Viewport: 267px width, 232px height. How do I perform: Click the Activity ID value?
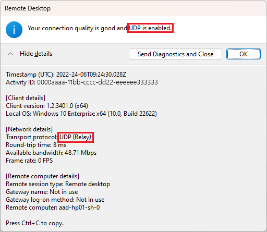[98, 82]
